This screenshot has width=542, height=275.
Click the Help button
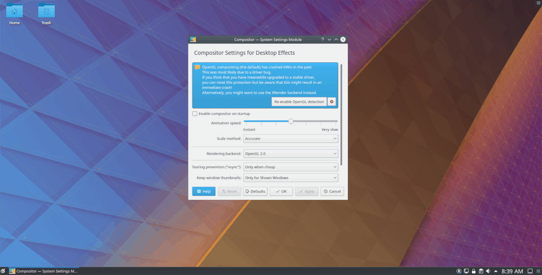[x=204, y=191]
